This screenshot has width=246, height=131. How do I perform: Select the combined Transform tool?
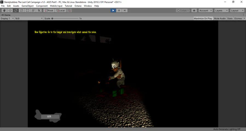point(33,10)
